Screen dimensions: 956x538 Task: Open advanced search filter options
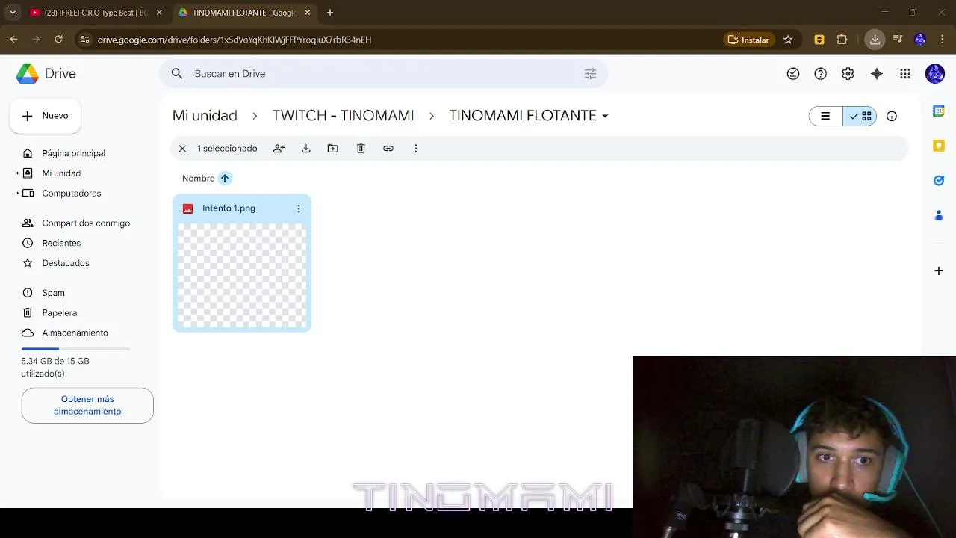590,74
